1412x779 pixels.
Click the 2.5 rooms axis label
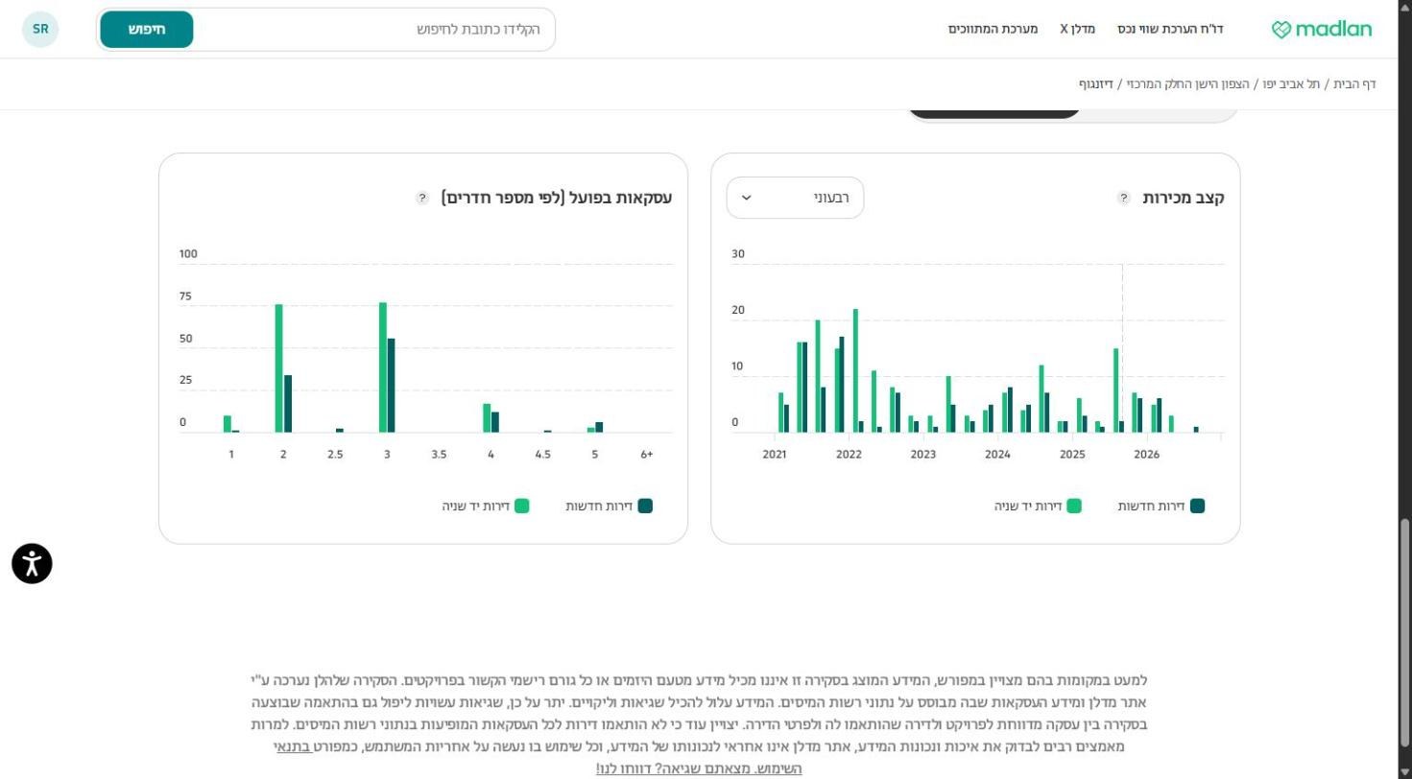click(335, 454)
